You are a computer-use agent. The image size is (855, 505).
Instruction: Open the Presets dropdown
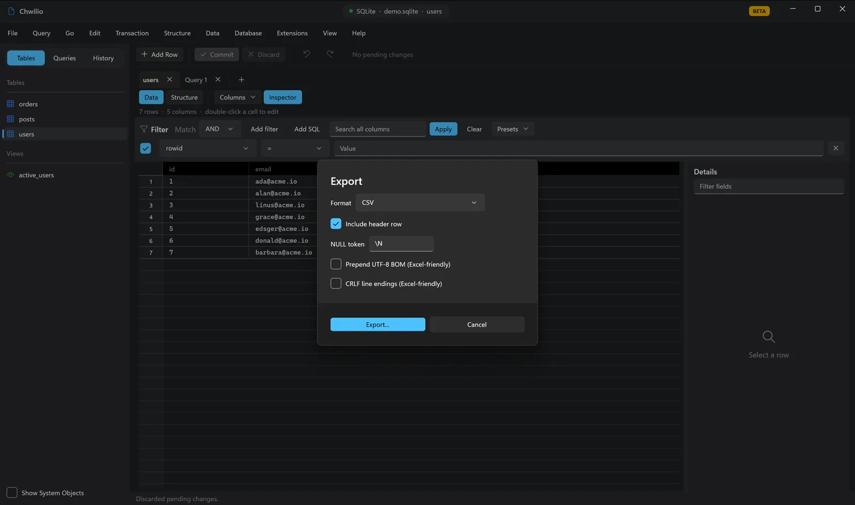click(x=512, y=129)
